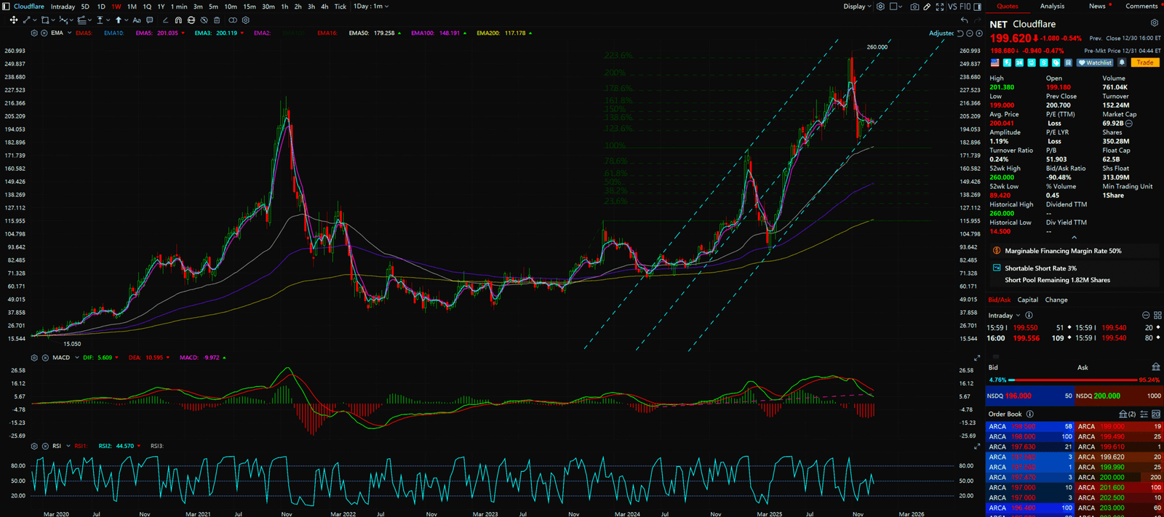This screenshot has width=1164, height=517.
Task: Click the bell alert icon next to Watchlist
Action: coord(1122,63)
